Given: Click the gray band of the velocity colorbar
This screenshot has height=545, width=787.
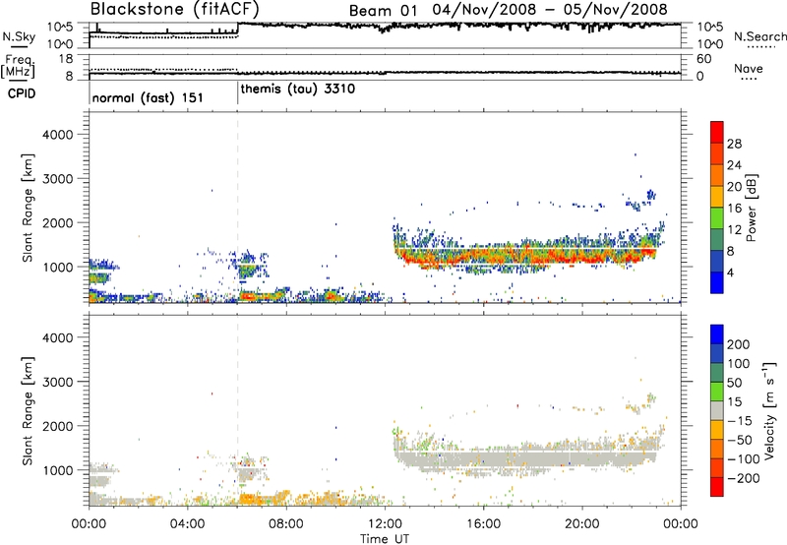Looking at the screenshot, I should (x=717, y=411).
